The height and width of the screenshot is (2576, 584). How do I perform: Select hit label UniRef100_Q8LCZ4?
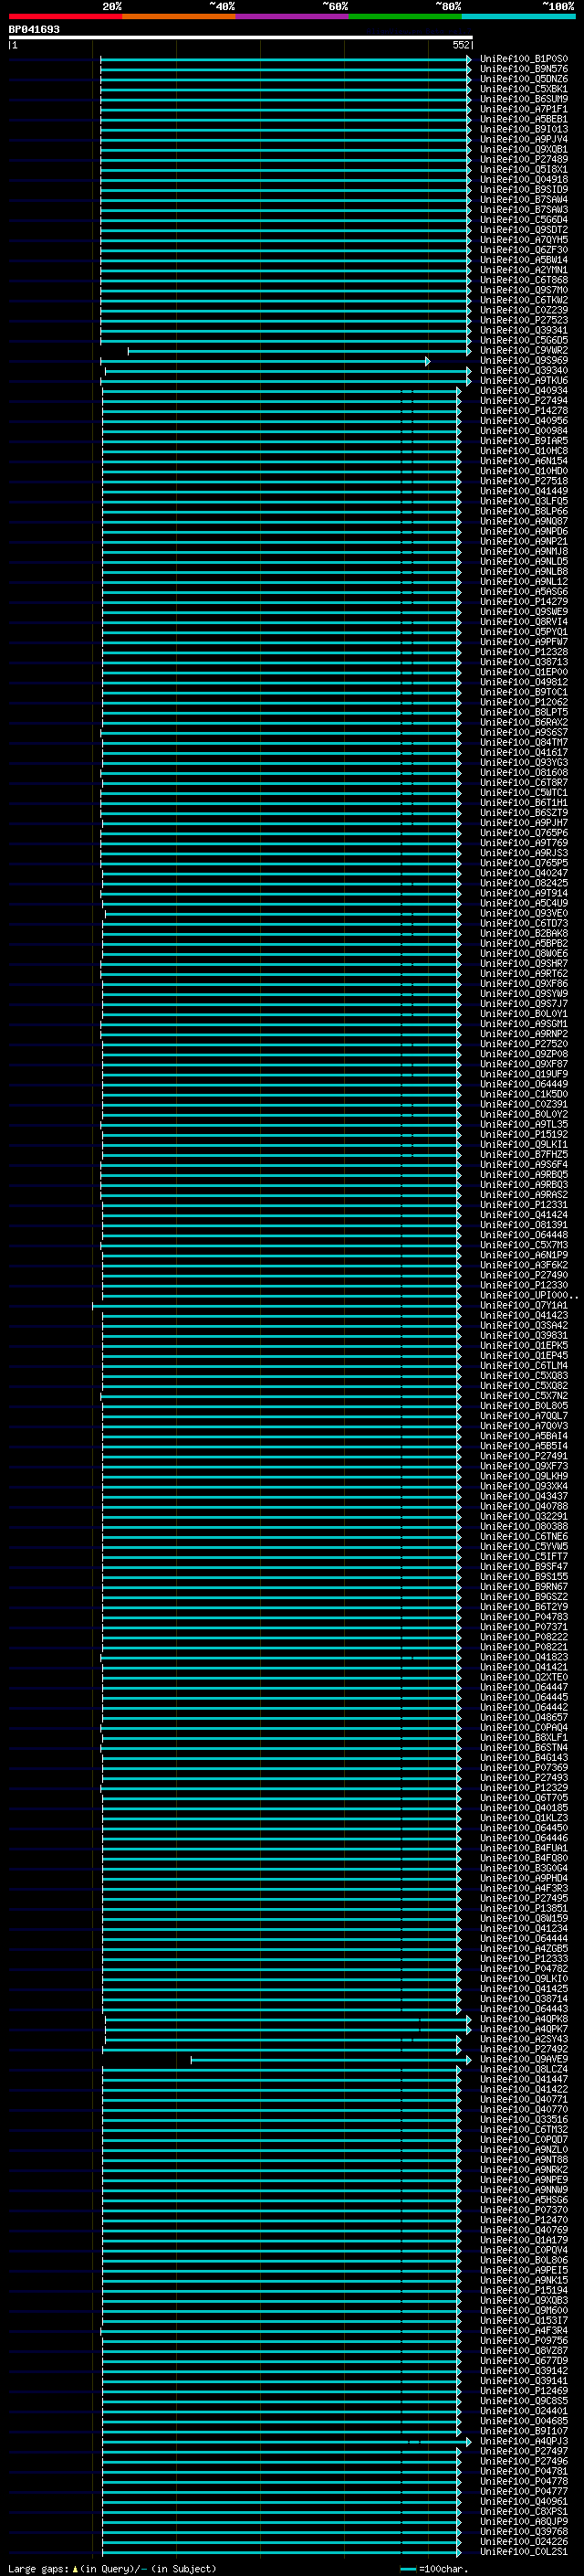pyautogui.click(x=524, y=2069)
